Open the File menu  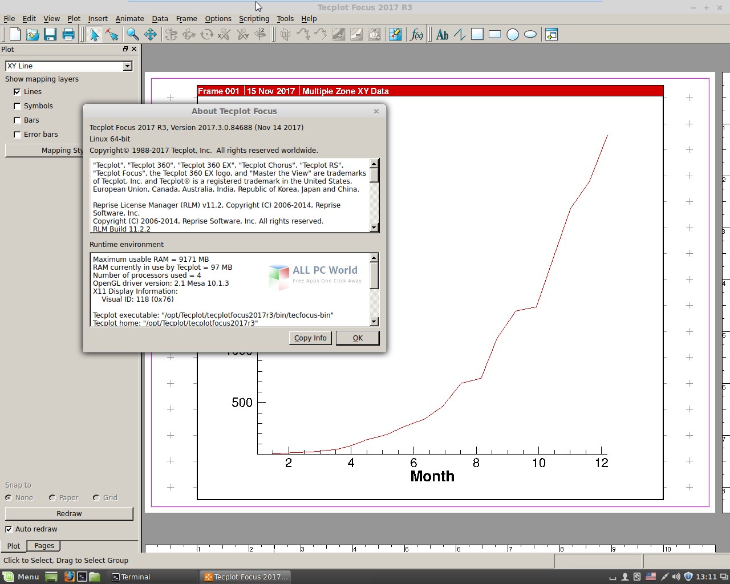click(9, 18)
